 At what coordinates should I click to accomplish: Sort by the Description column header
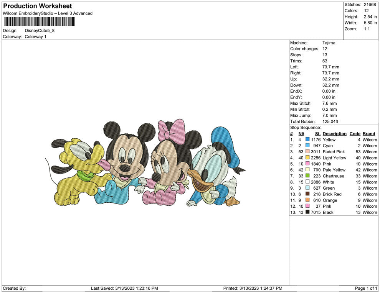334,133
